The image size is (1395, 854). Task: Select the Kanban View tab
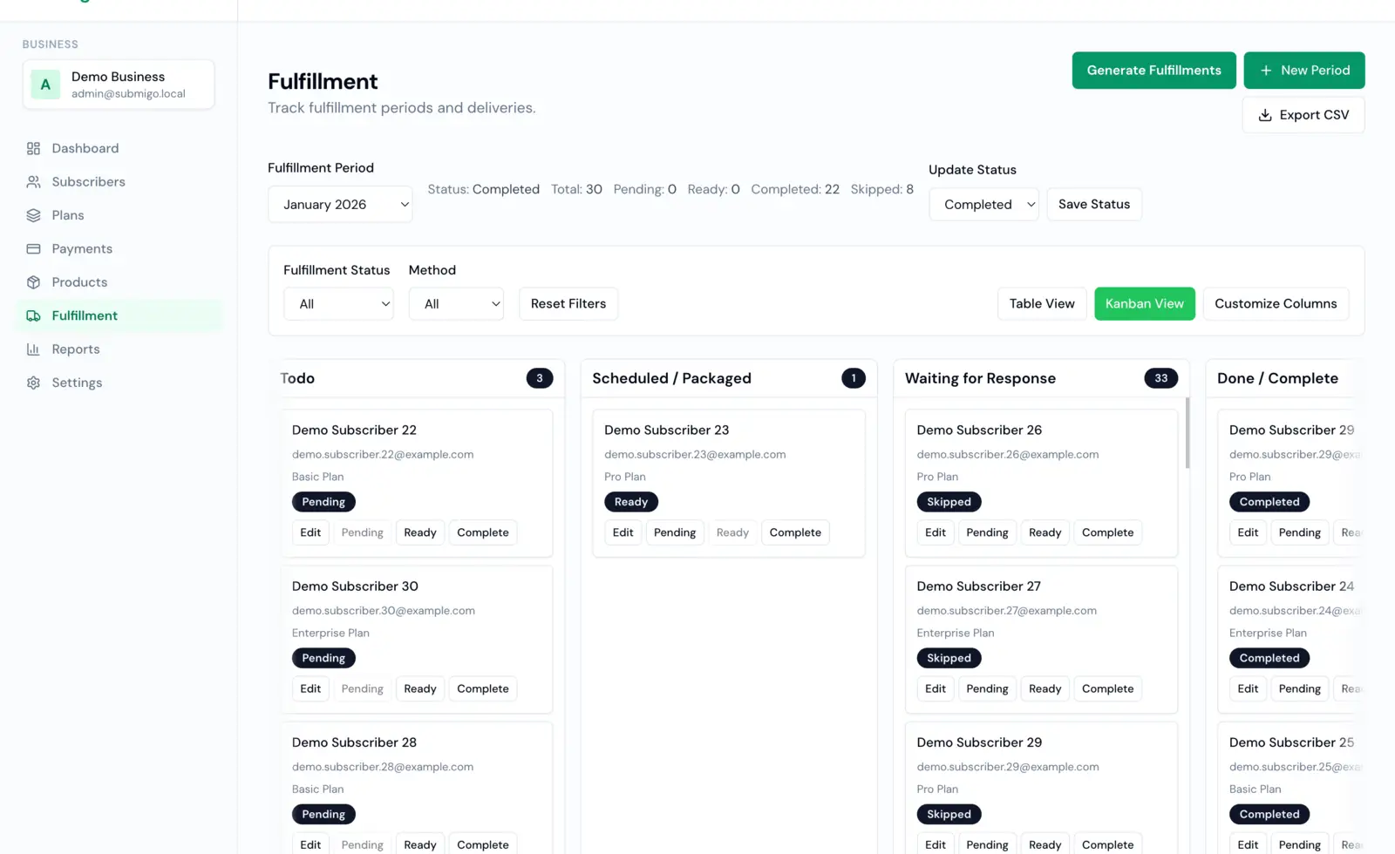point(1144,303)
